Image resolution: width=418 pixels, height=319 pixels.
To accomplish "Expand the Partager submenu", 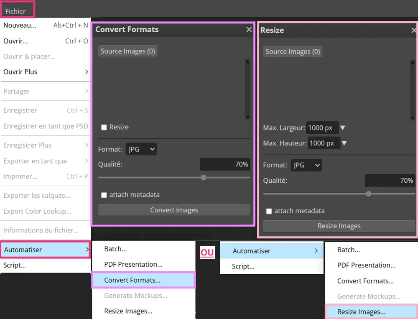I will coord(17,91).
